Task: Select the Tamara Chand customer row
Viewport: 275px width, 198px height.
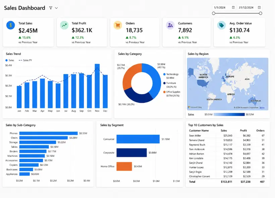Action: (x=227, y=140)
